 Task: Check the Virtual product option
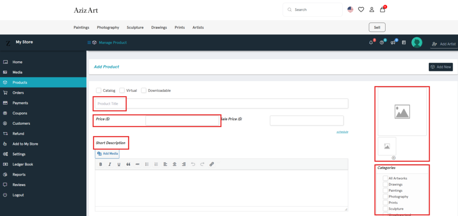[122, 90]
